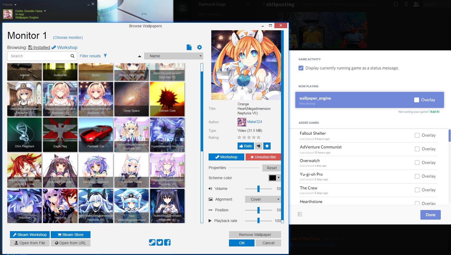Open Discord pinned messages icon
Viewport: 451px width, 255px height.
pyautogui.click(x=406, y=4)
